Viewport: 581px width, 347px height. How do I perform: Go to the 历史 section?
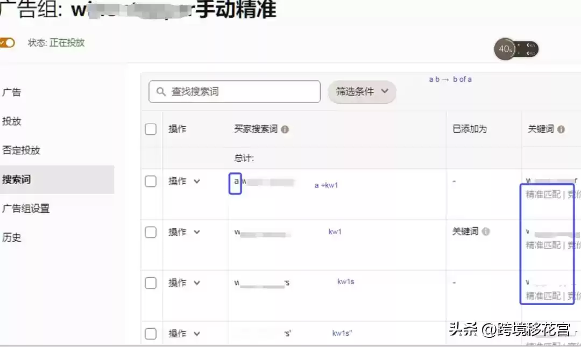click(13, 237)
